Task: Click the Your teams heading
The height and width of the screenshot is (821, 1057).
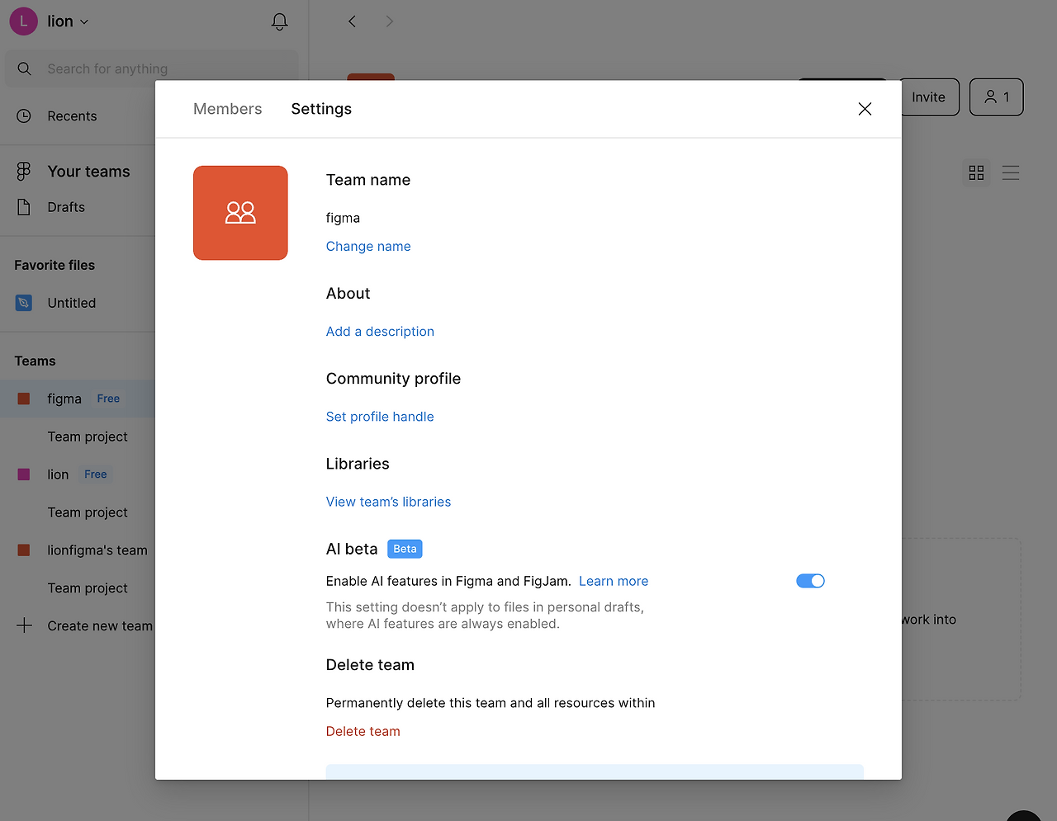Action: pos(89,172)
